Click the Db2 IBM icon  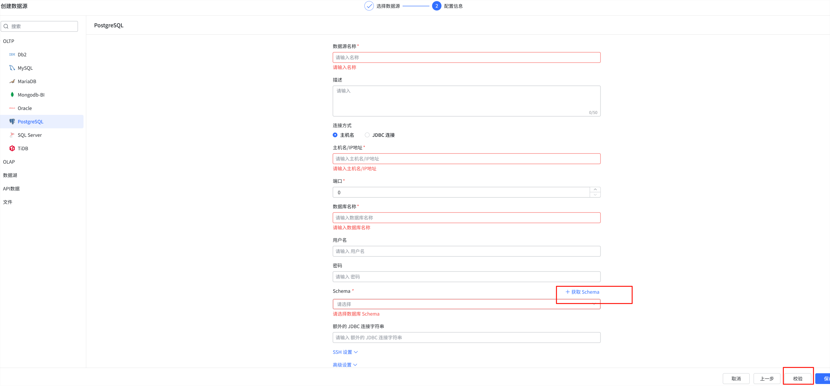(12, 54)
